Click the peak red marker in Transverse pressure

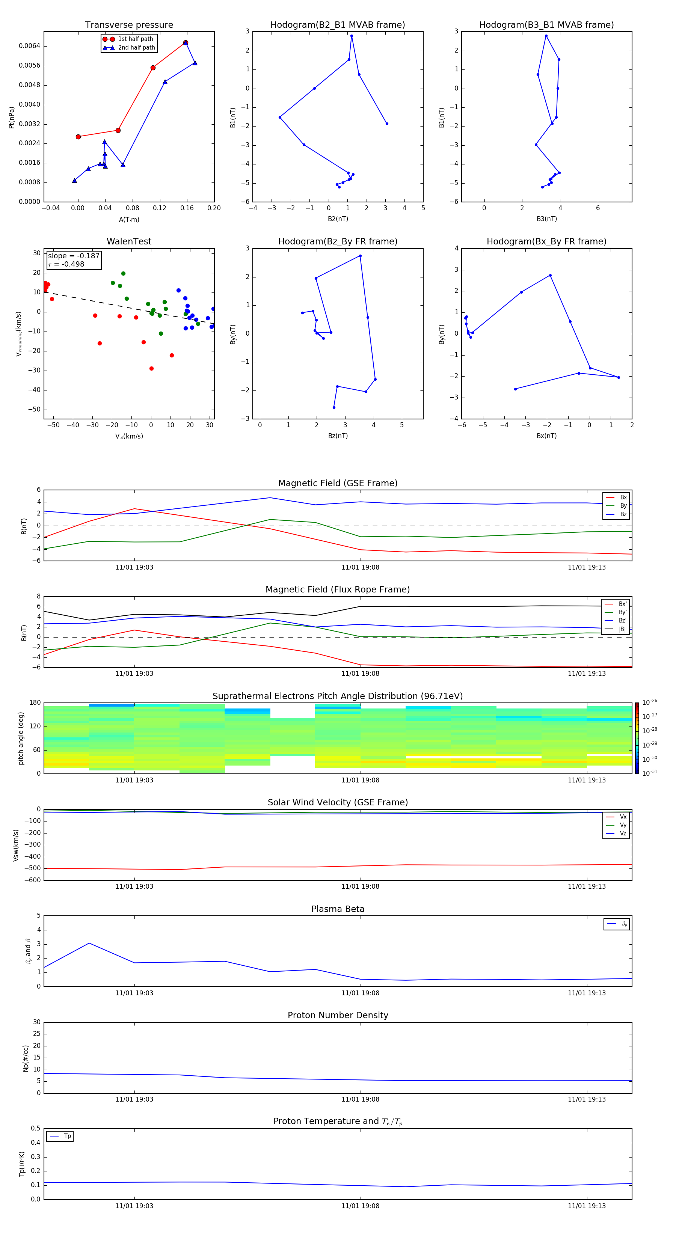186,43
